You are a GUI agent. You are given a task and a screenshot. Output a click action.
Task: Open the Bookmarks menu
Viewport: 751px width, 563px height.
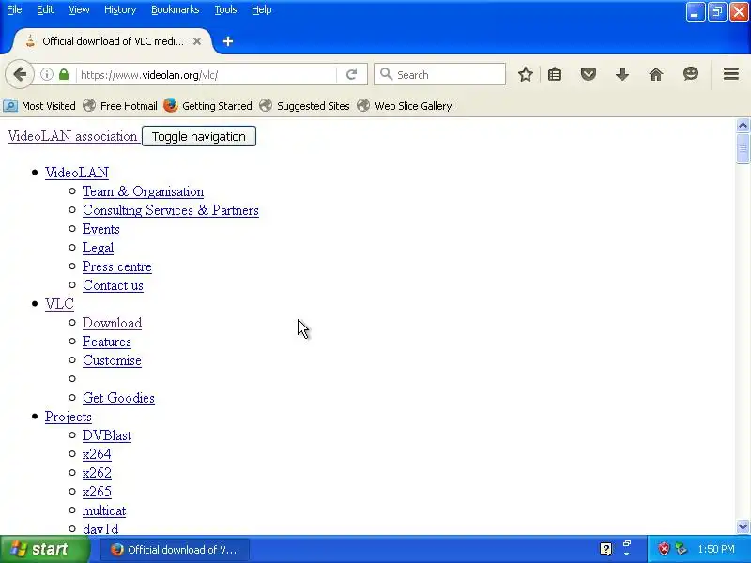click(176, 9)
